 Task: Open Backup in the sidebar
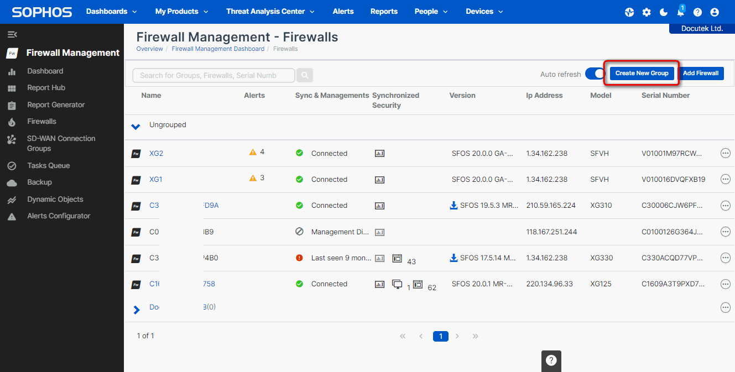[x=40, y=182]
